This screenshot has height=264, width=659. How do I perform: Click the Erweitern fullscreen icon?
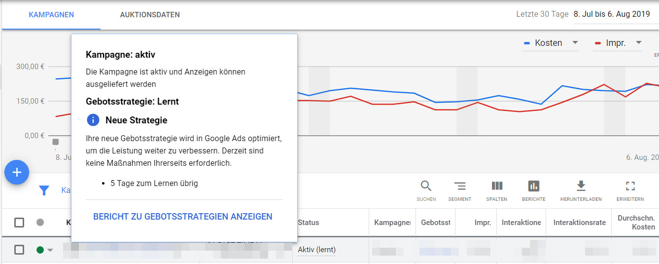(630, 186)
